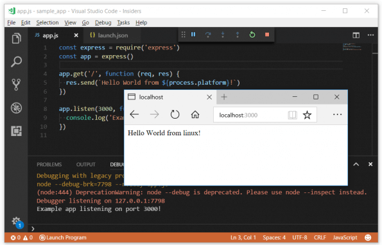Restart the debug session
The height and width of the screenshot is (245, 382).
point(252,35)
